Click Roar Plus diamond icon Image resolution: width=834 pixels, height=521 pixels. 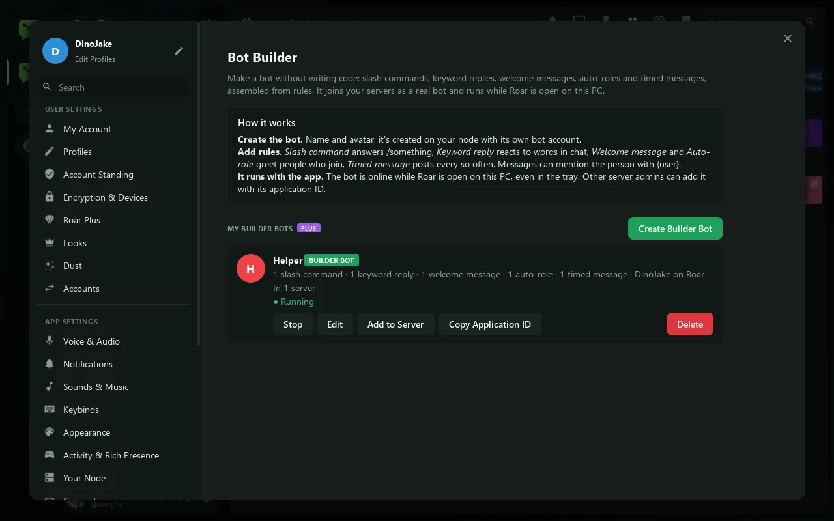pyautogui.click(x=50, y=220)
